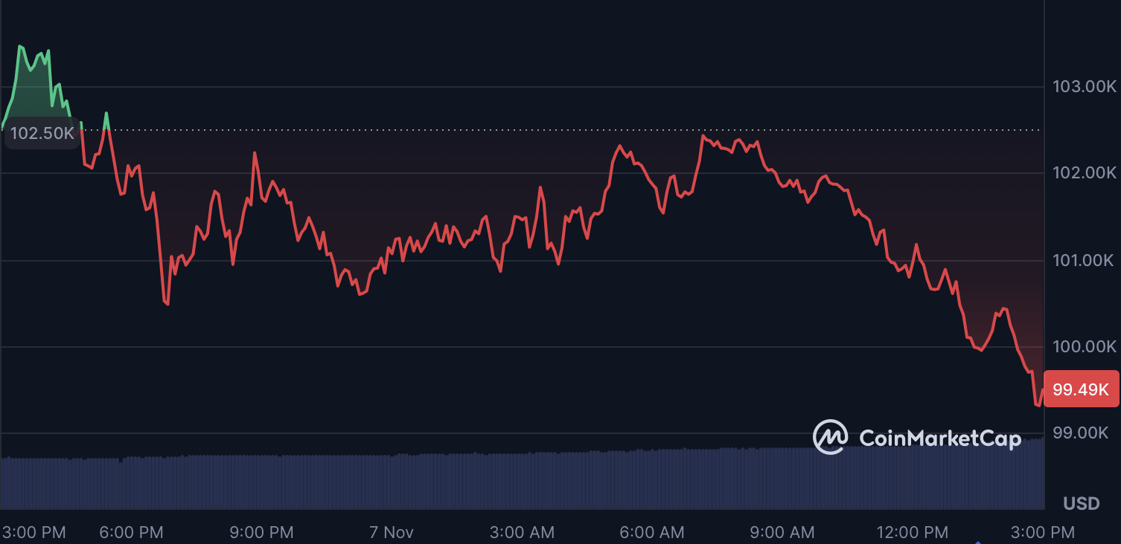This screenshot has height=544, width=1121.
Task: Select the 101.00K price axis label
Action: 1084,261
